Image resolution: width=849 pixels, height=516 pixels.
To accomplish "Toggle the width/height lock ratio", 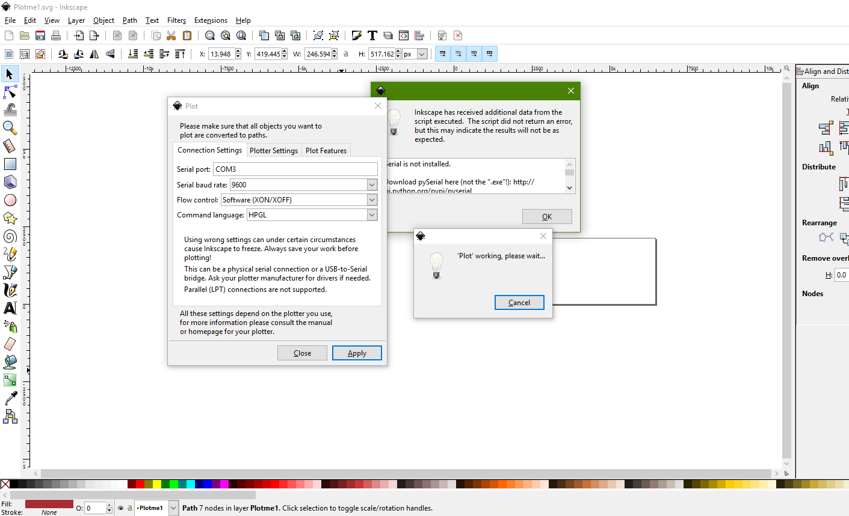I will click(x=346, y=54).
